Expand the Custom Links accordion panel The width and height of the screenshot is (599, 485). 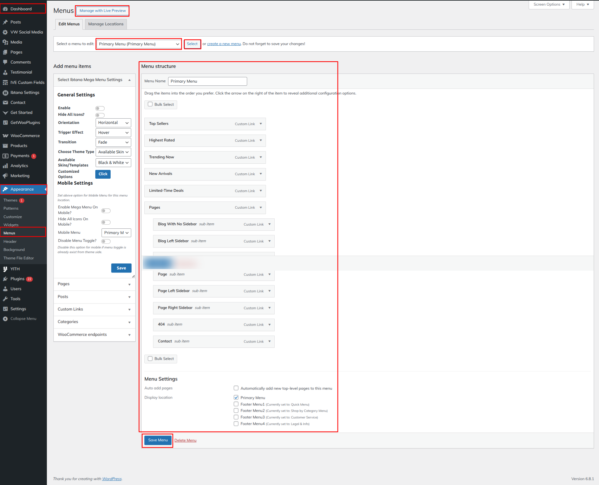click(x=94, y=309)
